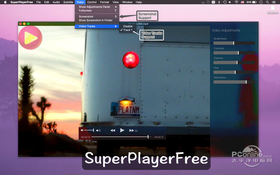This screenshot has height=175, width=280.
Task: Click the fast-forward 2x button
Action: [133, 131]
